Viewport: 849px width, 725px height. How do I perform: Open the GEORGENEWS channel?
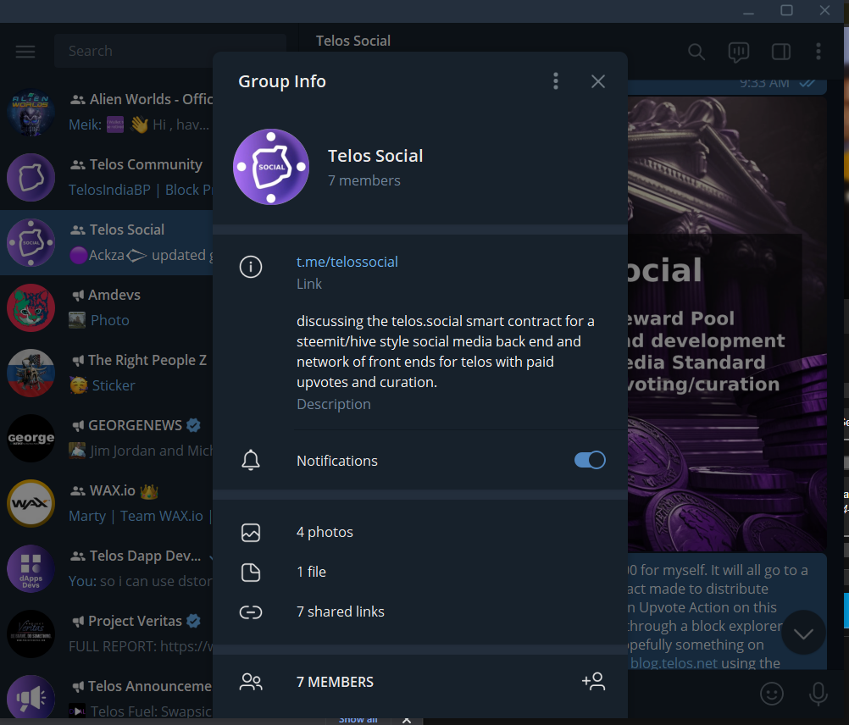(107, 438)
